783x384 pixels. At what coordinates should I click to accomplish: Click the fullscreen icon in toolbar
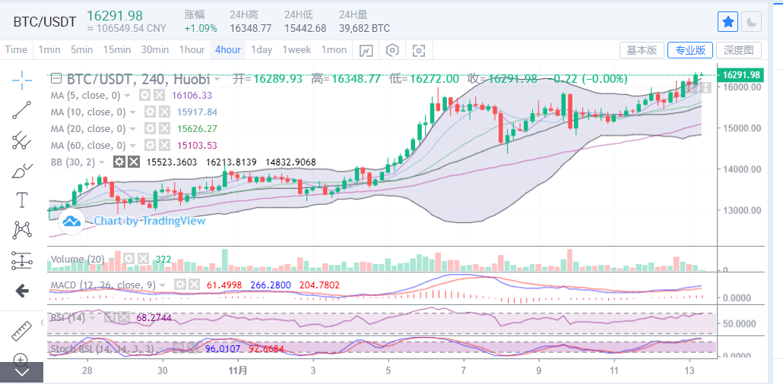418,50
